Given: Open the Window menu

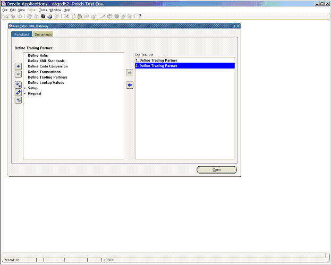Looking at the screenshot, I should [x=55, y=10].
